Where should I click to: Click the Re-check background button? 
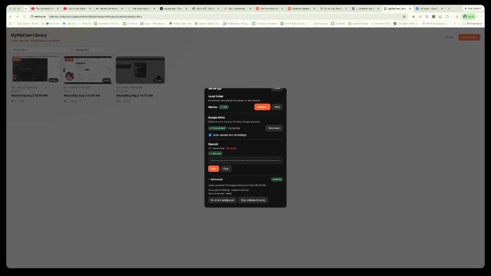222,200
